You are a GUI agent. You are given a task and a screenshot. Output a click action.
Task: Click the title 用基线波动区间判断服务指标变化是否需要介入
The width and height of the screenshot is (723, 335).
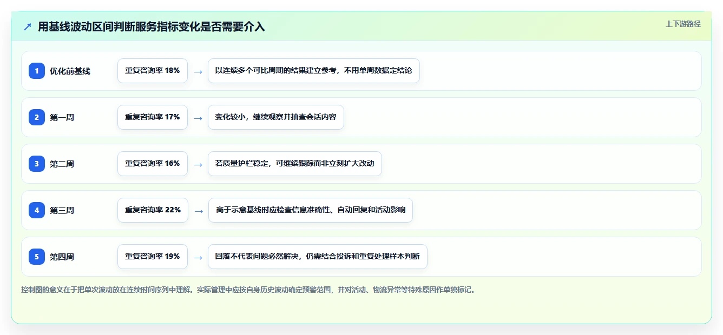(x=152, y=26)
